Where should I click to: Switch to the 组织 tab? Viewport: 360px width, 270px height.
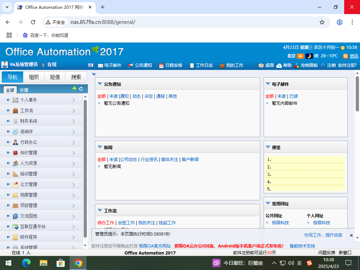click(34, 77)
